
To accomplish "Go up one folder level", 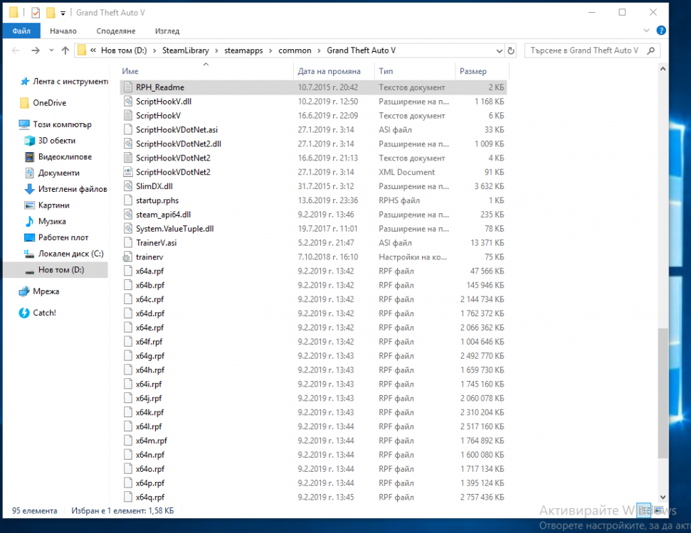I will coord(65,51).
